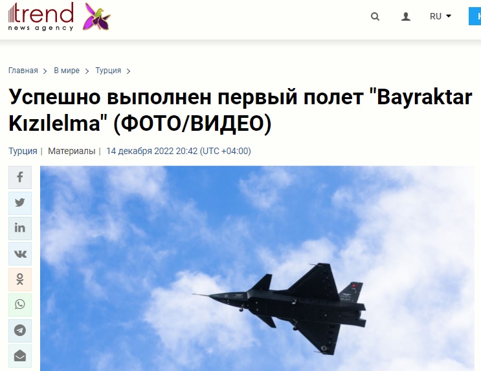481x371 pixels.
Task: Open the RU language dropdown
Action: point(440,16)
